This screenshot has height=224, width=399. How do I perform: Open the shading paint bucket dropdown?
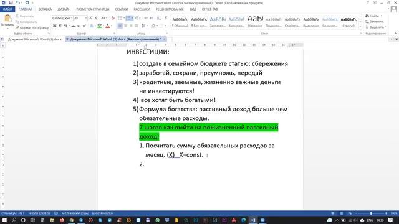[157, 26]
